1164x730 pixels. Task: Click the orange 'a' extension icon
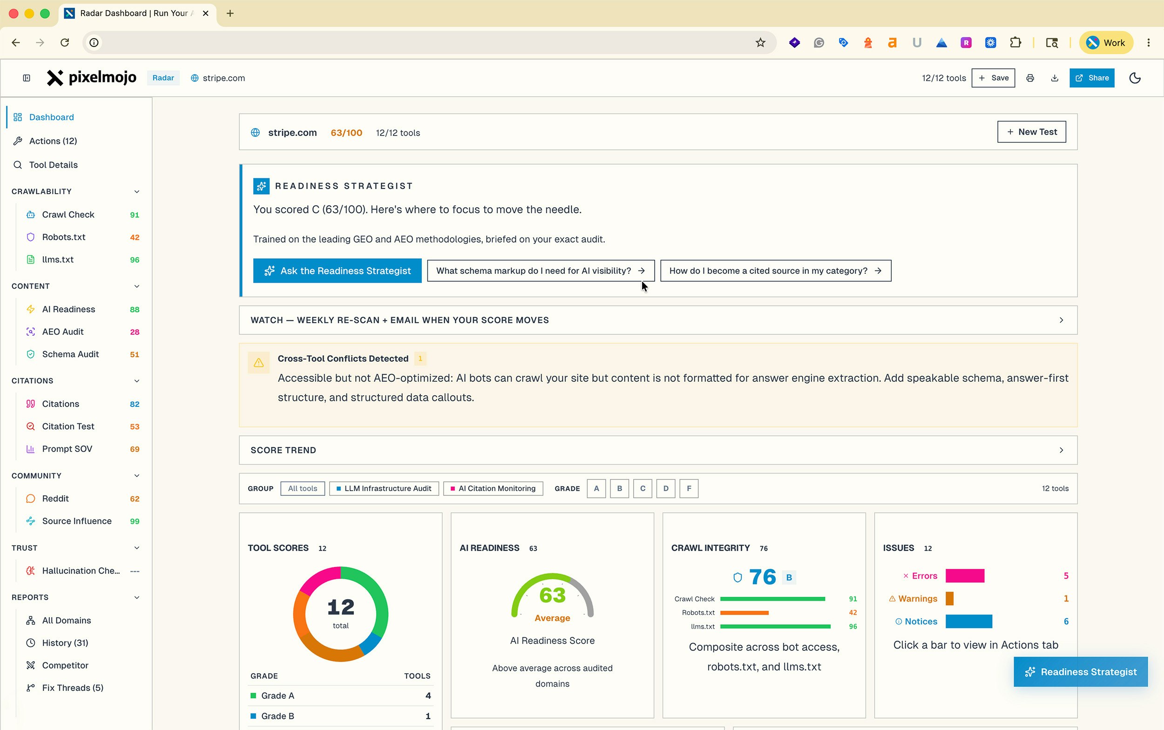tap(892, 42)
